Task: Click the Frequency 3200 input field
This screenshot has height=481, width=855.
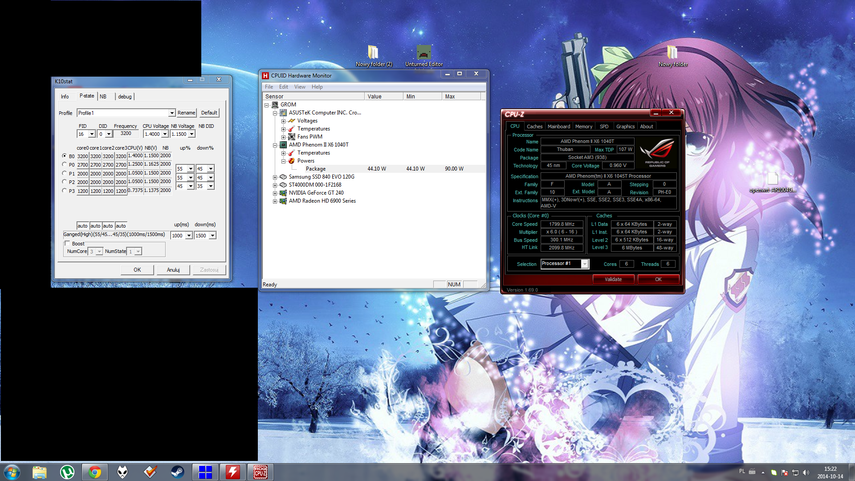Action: click(x=126, y=134)
